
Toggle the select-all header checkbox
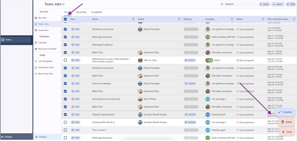tap(65, 19)
